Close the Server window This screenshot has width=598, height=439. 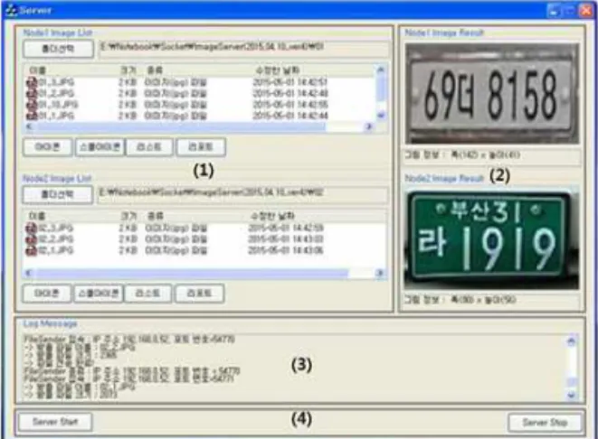click(585, 10)
